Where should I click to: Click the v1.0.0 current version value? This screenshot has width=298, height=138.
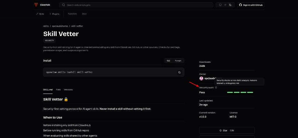click(203, 117)
